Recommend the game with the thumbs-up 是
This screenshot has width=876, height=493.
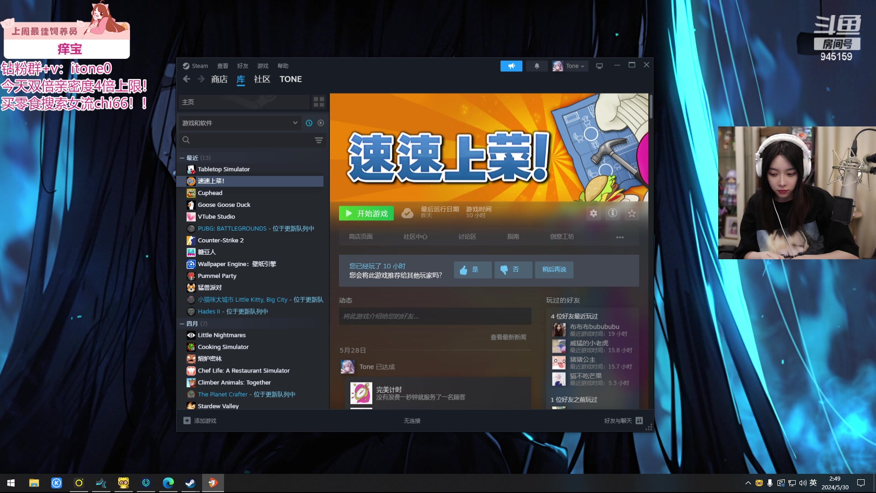[473, 270]
